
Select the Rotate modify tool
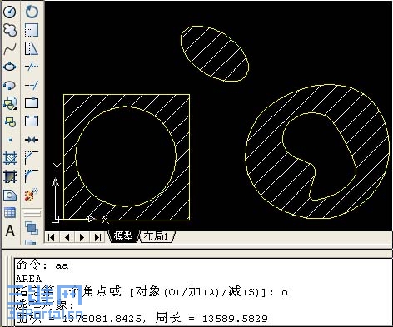point(32,12)
